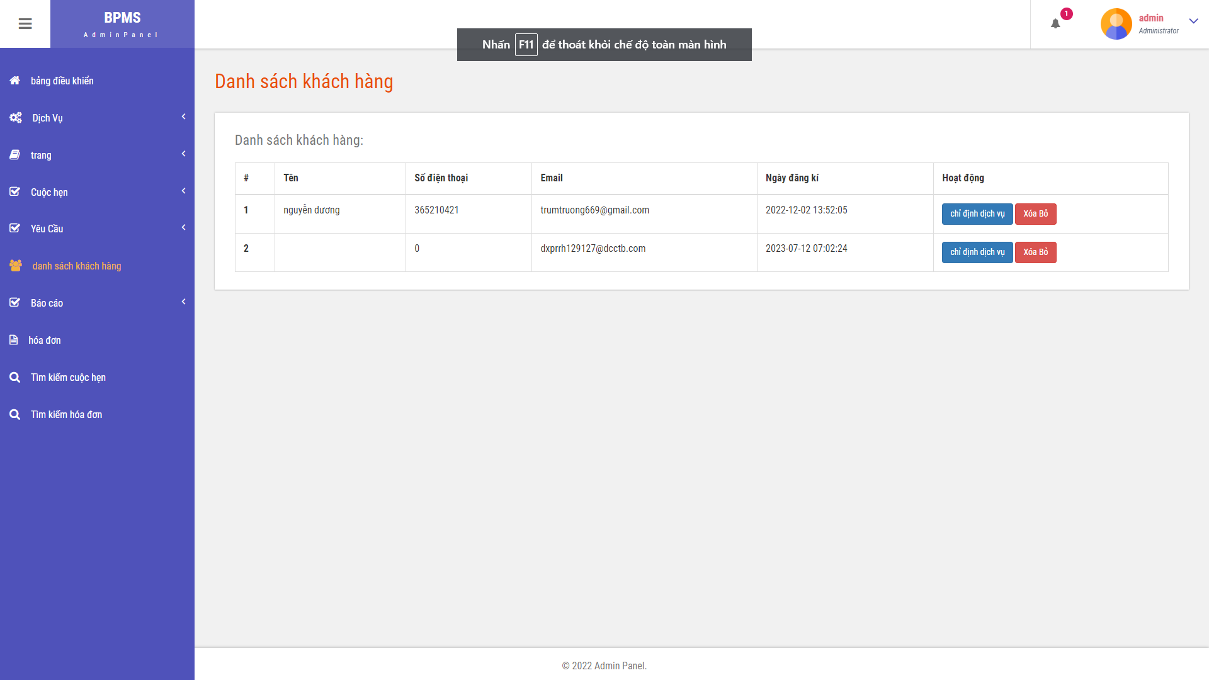Click Xóa Bỏ for nguyễn dương row

click(x=1035, y=214)
